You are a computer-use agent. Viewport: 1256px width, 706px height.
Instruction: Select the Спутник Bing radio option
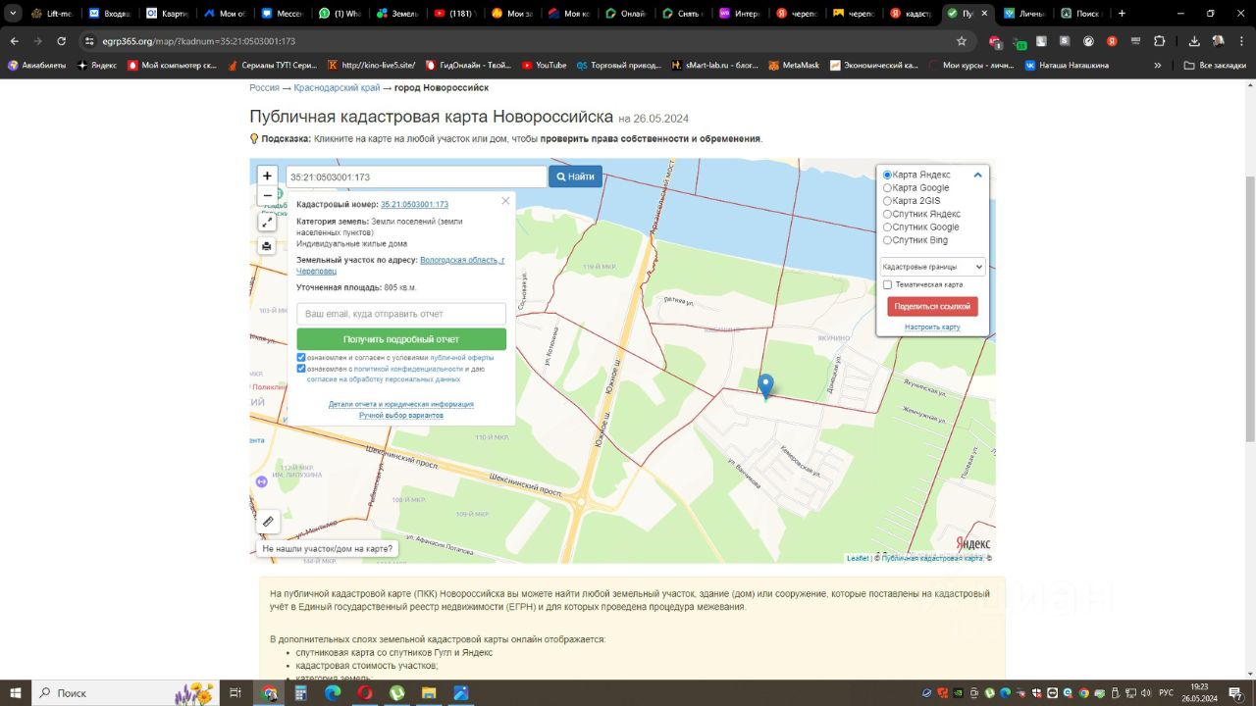point(887,240)
